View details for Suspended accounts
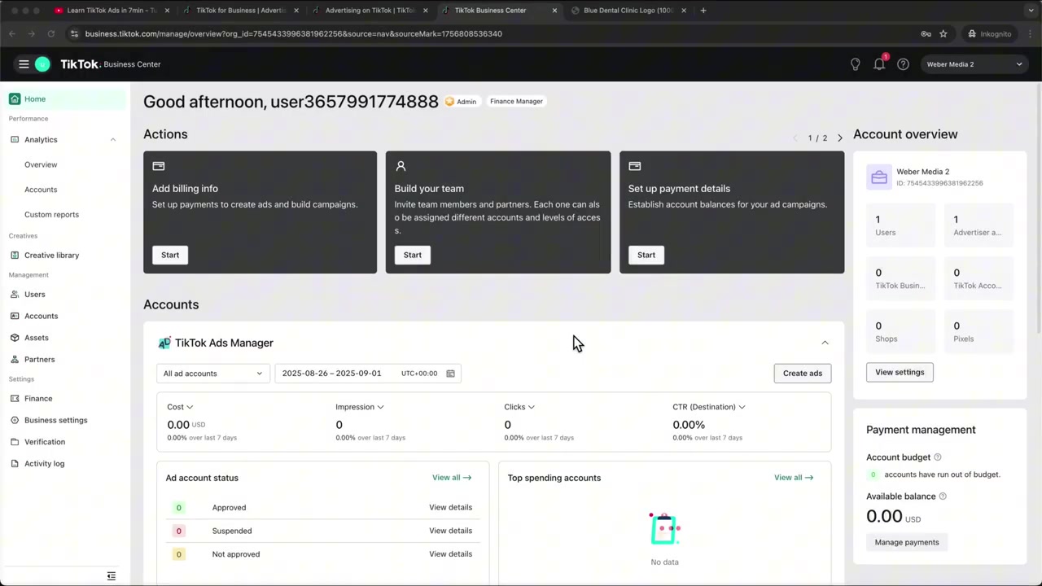 [x=450, y=531]
